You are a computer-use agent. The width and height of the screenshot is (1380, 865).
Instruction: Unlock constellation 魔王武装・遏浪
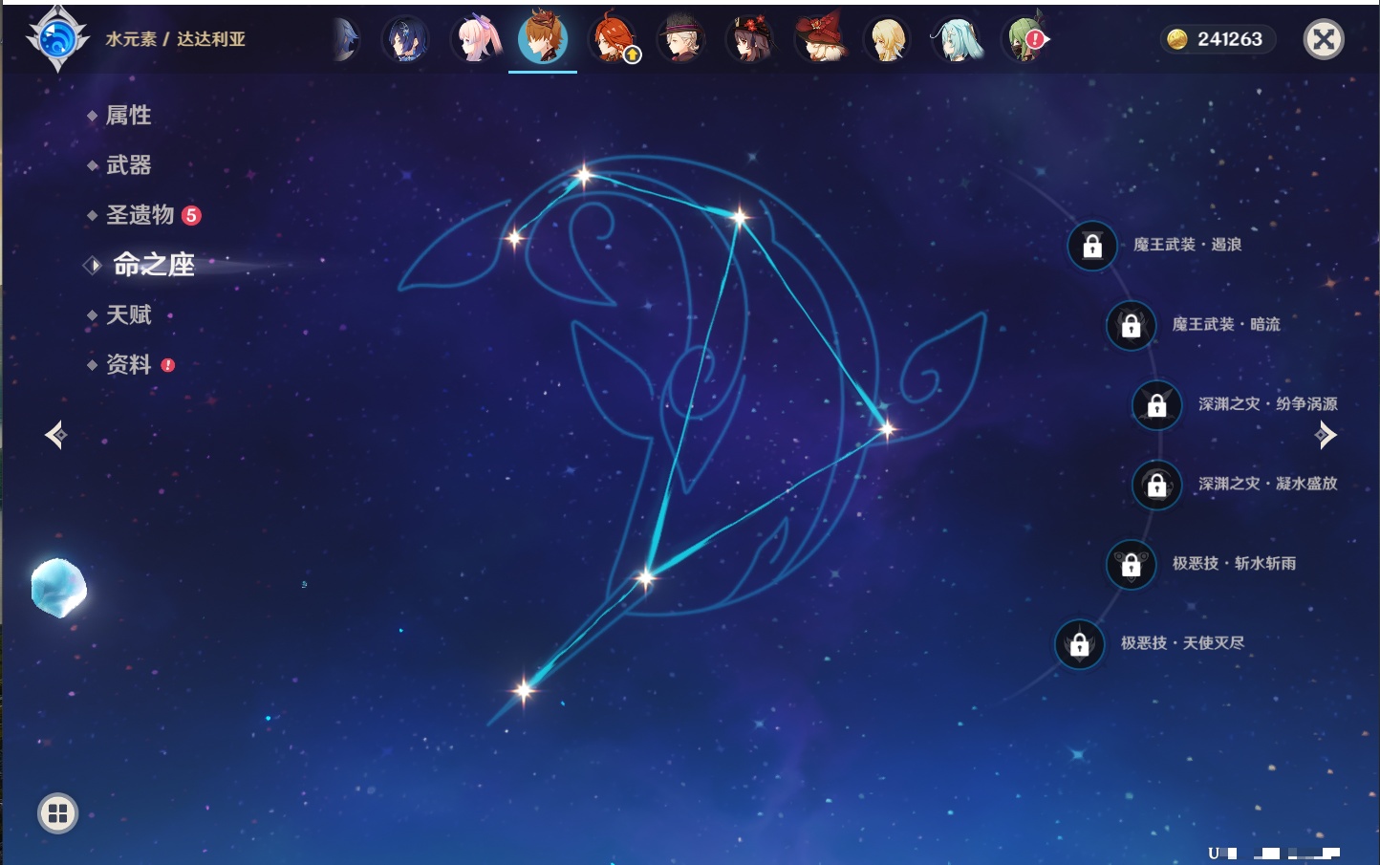click(x=1092, y=246)
